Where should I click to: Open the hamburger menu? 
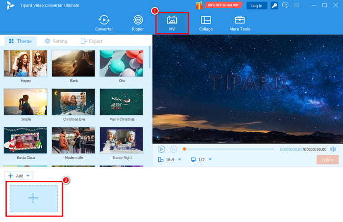click(296, 5)
